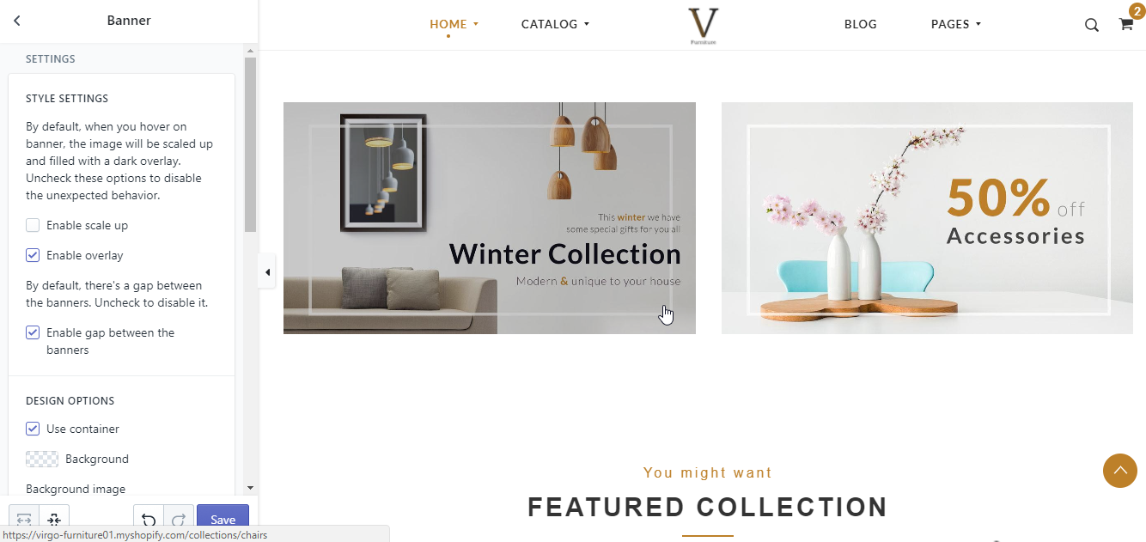Click the undo icon
This screenshot has width=1146, height=542.
tap(149, 520)
